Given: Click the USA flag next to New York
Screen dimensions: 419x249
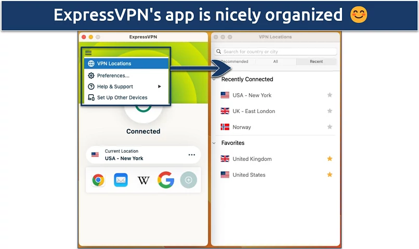Looking at the screenshot, I should click(225, 95).
